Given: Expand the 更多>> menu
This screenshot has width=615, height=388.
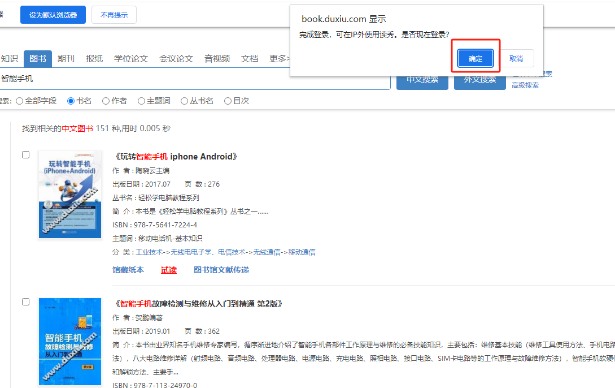Looking at the screenshot, I should 280,58.
